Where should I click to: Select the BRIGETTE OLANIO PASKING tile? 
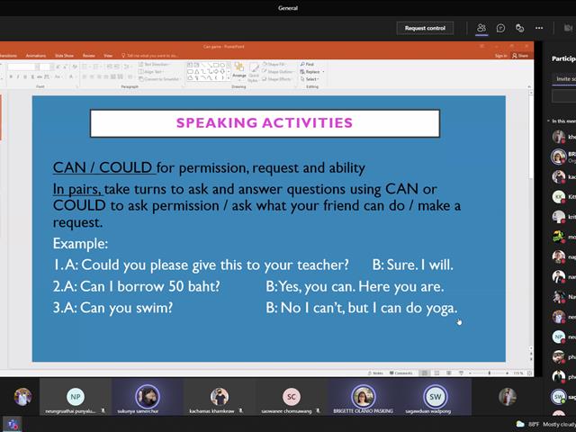click(x=363, y=397)
